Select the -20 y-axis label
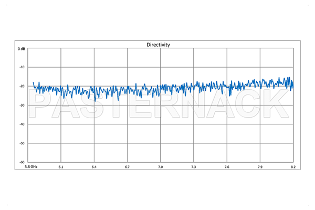The height and width of the screenshot is (210, 315). (22, 86)
